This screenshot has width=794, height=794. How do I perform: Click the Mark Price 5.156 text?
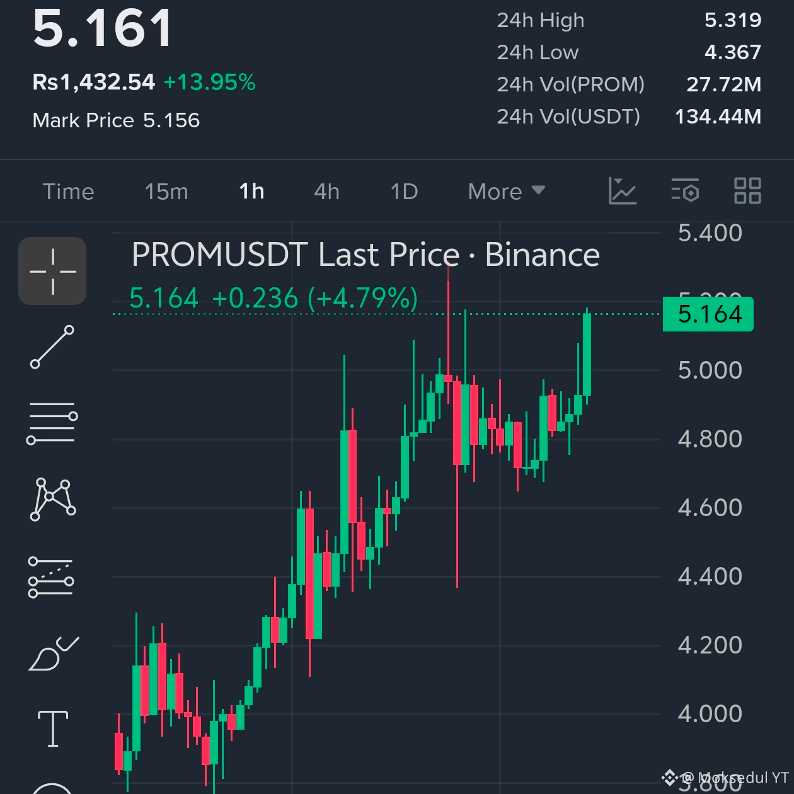tap(116, 120)
